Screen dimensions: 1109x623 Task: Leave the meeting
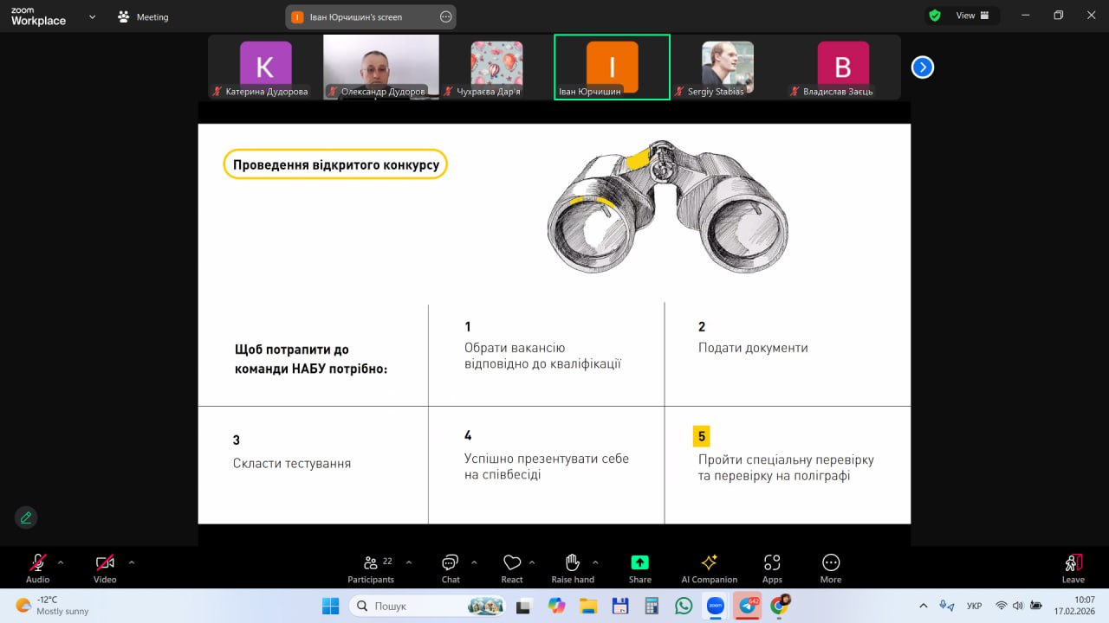click(1073, 568)
